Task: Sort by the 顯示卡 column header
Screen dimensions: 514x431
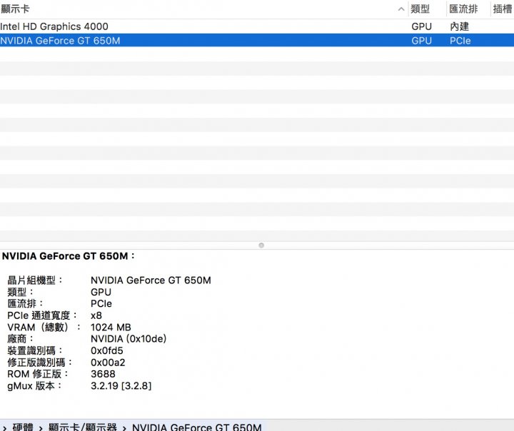Action: (16, 9)
